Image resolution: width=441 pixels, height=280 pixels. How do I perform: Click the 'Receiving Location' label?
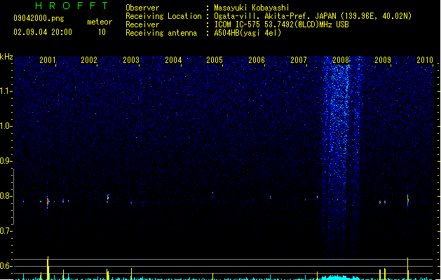pyautogui.click(x=163, y=16)
